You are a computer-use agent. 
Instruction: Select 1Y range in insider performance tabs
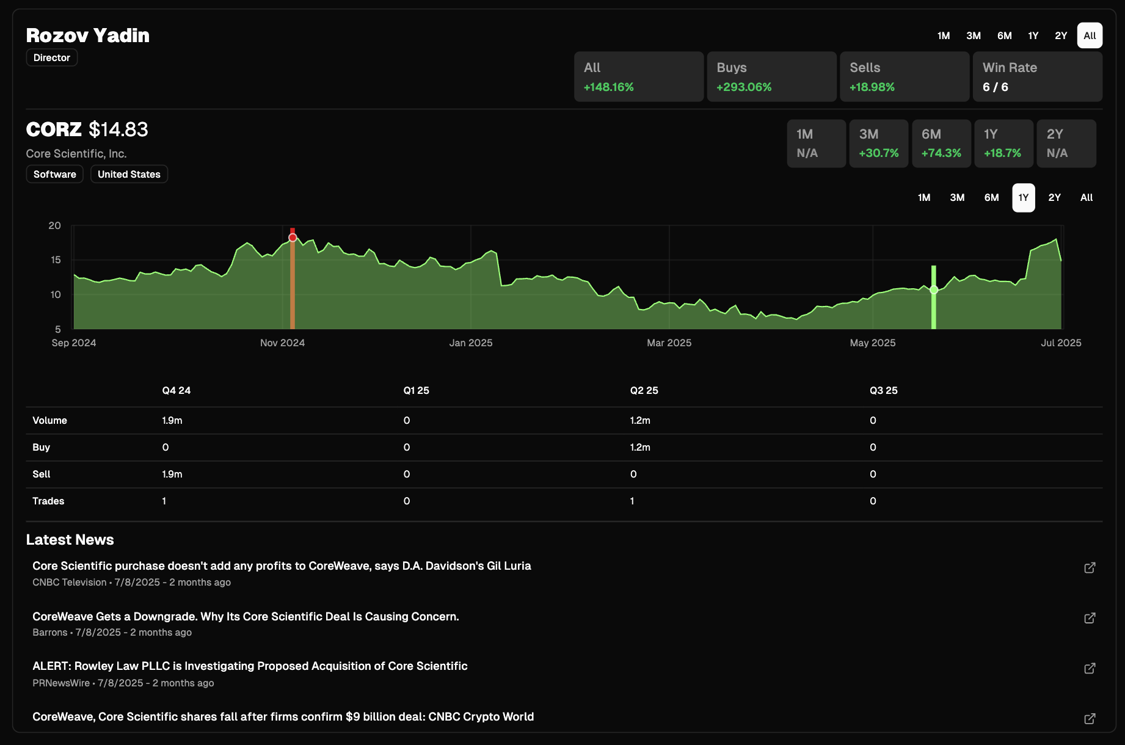click(1033, 35)
